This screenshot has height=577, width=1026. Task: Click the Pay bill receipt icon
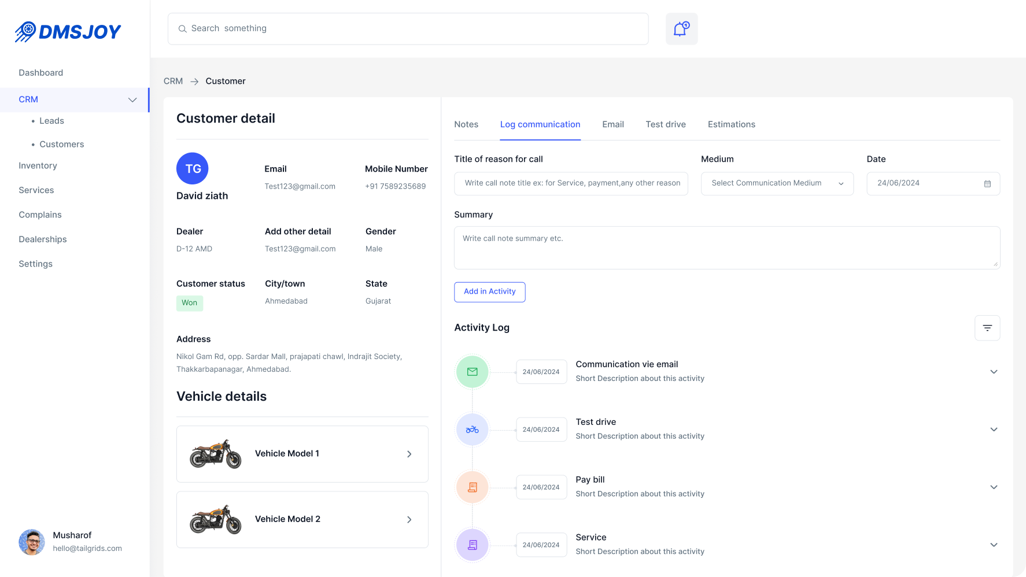coord(473,487)
